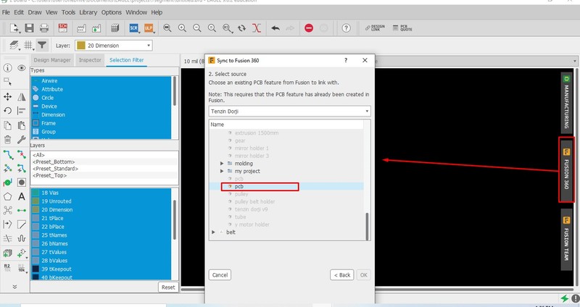The height and width of the screenshot is (307, 580).
Task: Select the Delete trash tool
Action: [7, 139]
